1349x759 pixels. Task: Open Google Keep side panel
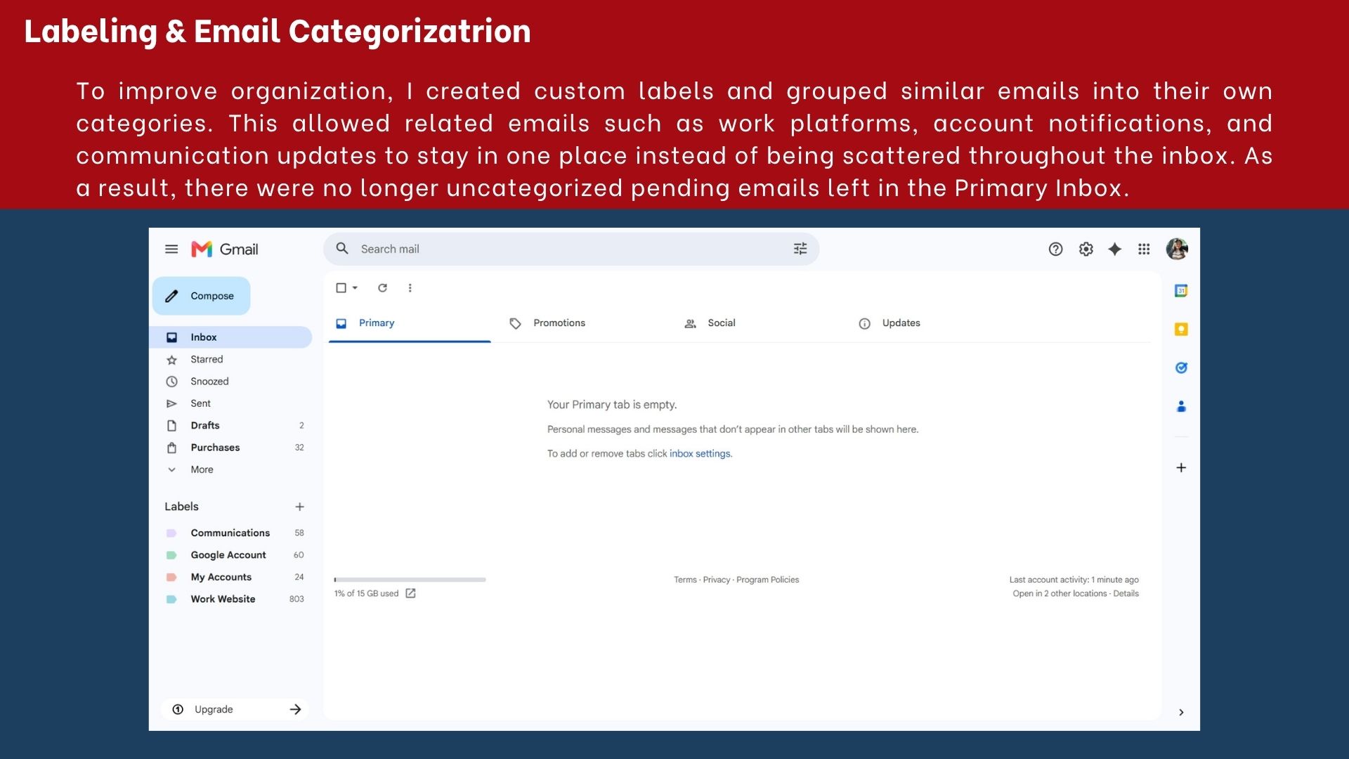pyautogui.click(x=1181, y=329)
